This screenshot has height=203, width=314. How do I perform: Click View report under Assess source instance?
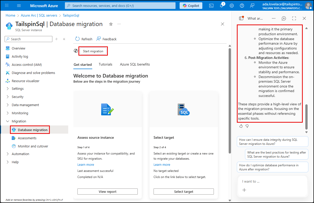107,191
